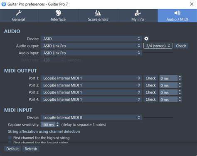
Task: Click the AUDIO section heading
Action: pyautogui.click(x=12, y=31)
